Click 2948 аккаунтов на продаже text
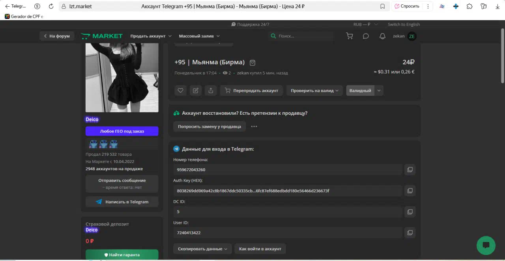The image size is (505, 261). [x=114, y=169]
